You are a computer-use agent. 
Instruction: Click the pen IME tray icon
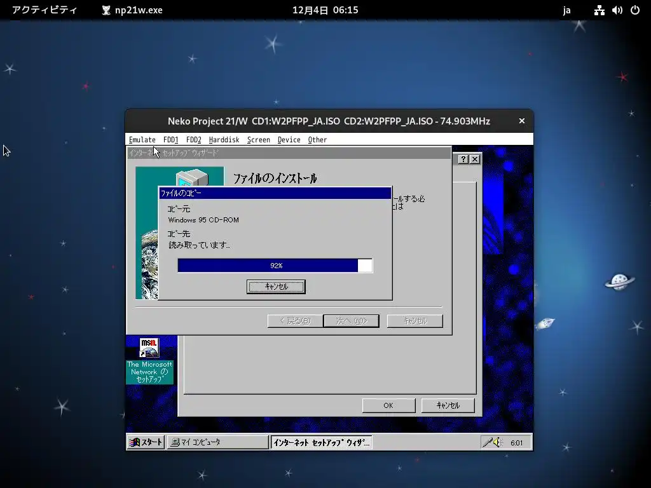pyautogui.click(x=487, y=443)
